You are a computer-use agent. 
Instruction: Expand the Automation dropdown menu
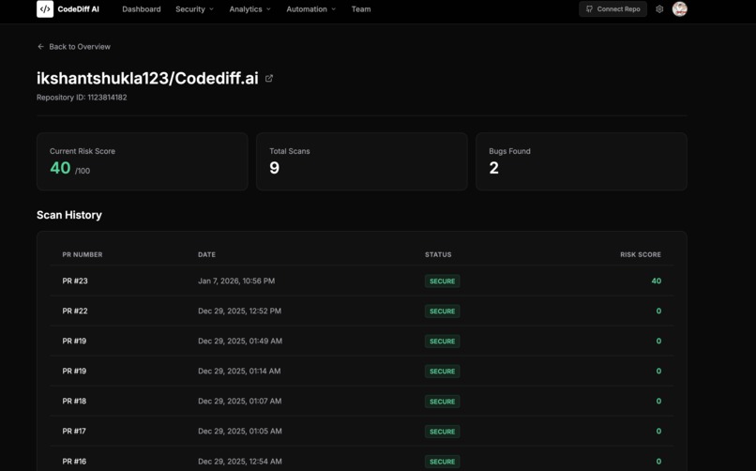coord(311,9)
